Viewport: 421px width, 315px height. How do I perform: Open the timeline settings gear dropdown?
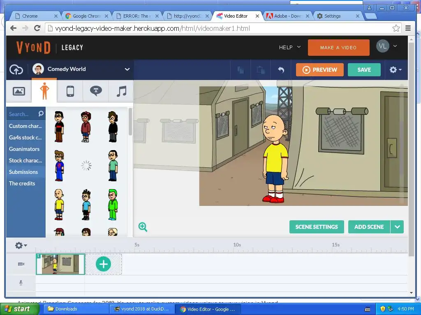[21, 245]
